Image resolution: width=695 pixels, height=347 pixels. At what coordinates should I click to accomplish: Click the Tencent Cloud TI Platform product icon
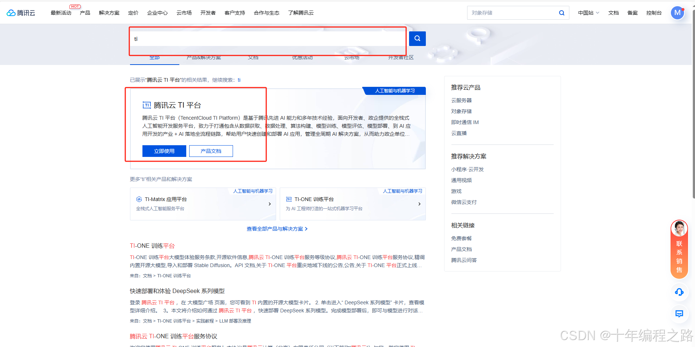point(146,105)
